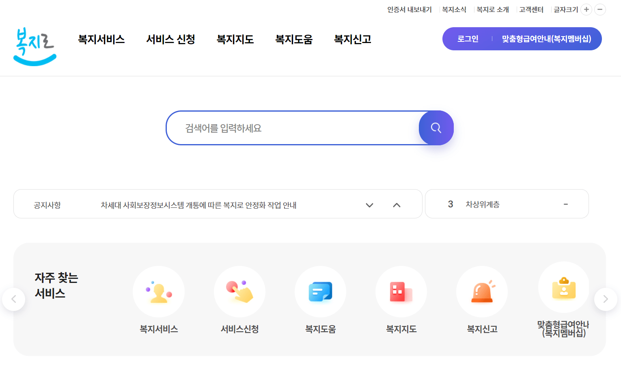This screenshot has width=621, height=384.
Task: Expand the next notice with the down chevron
Action: (x=369, y=205)
